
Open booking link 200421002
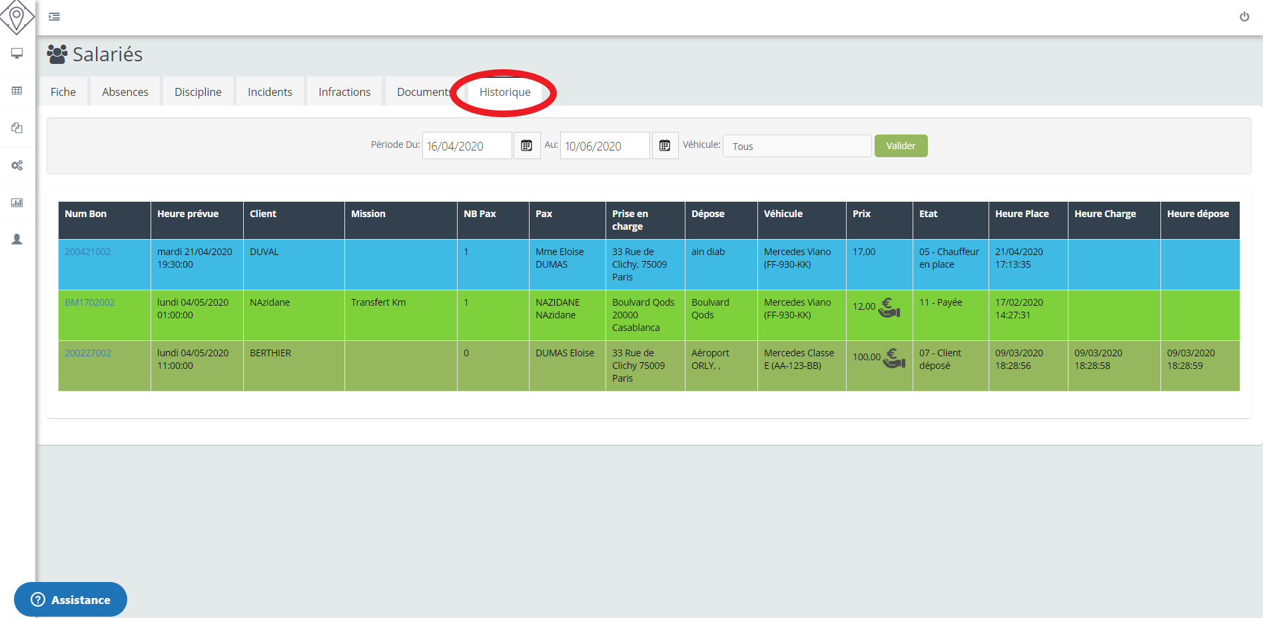click(x=88, y=252)
